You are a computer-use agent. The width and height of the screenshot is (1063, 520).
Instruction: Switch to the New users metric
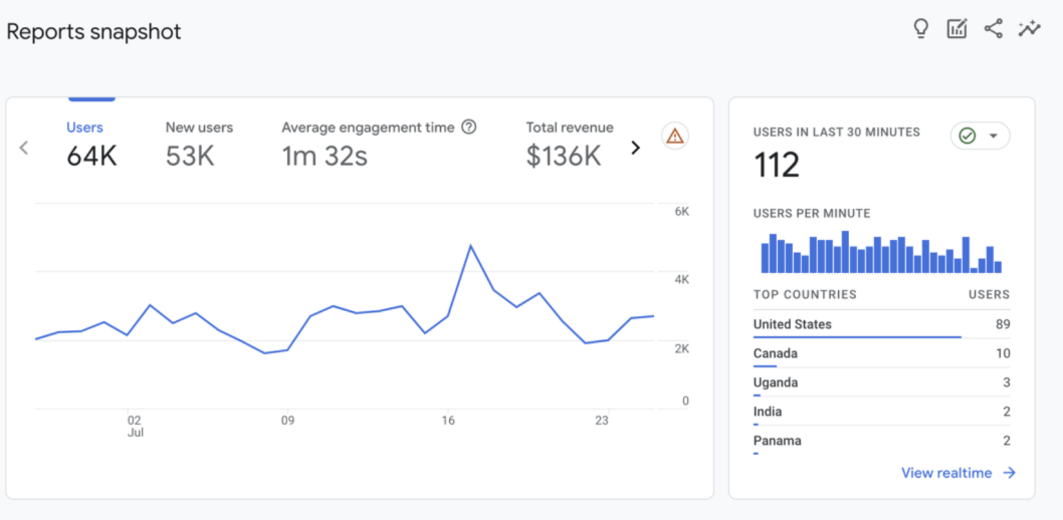click(x=199, y=142)
